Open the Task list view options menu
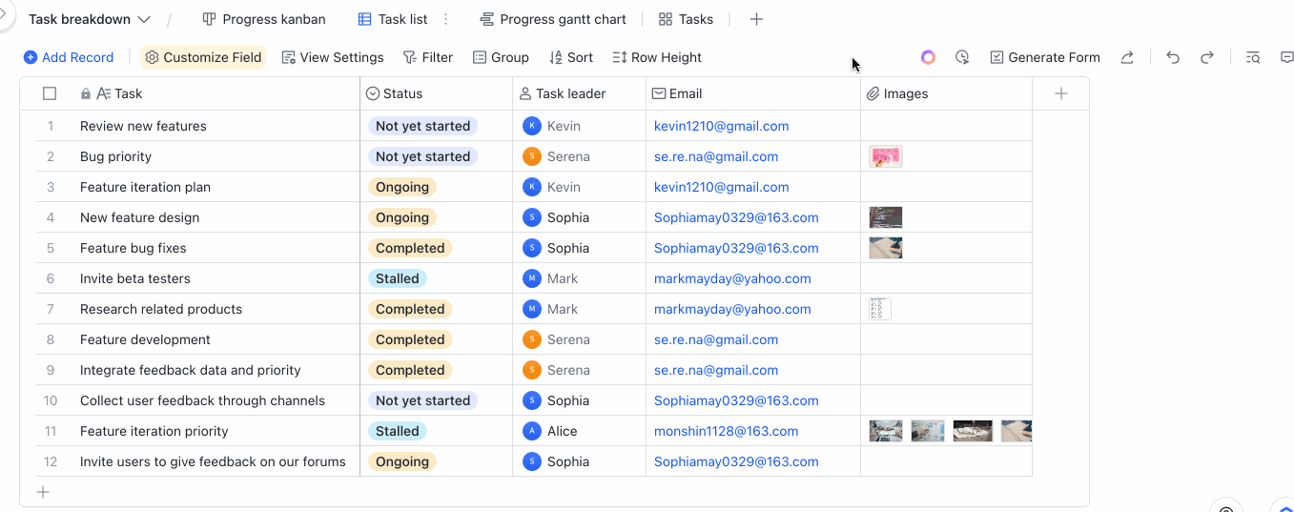 [446, 19]
